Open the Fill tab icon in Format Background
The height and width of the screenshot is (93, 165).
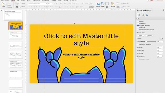139,15
